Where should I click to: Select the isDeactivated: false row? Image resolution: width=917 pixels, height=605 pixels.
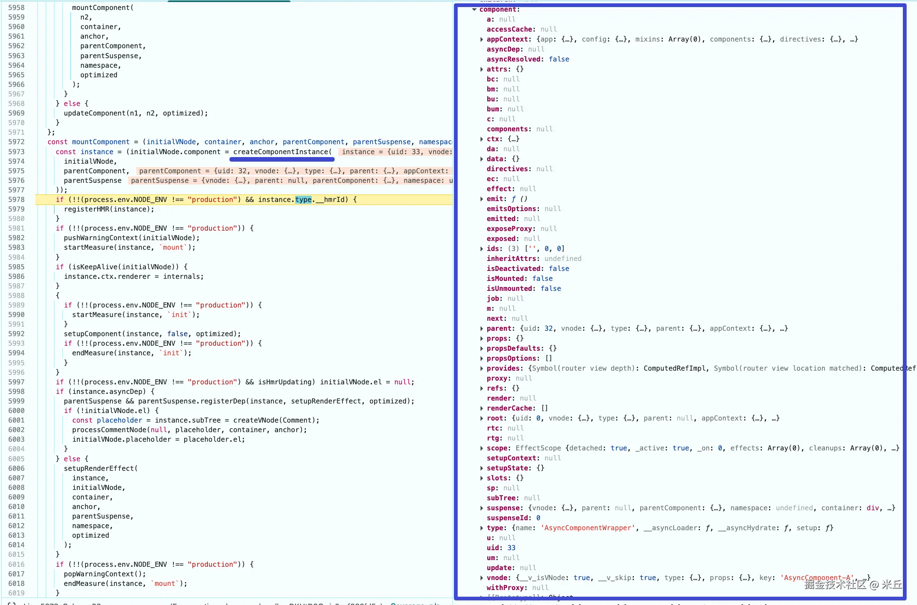coord(528,269)
